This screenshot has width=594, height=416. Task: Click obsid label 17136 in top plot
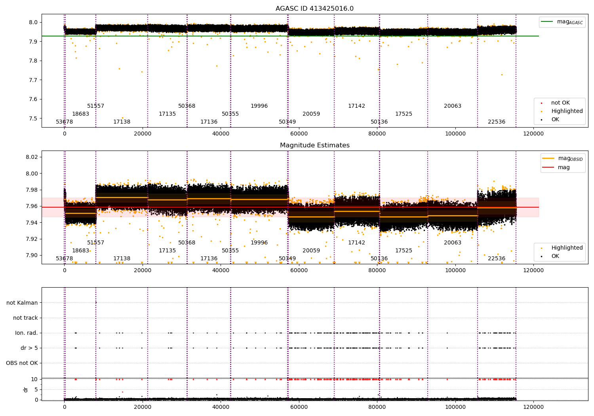(x=209, y=122)
